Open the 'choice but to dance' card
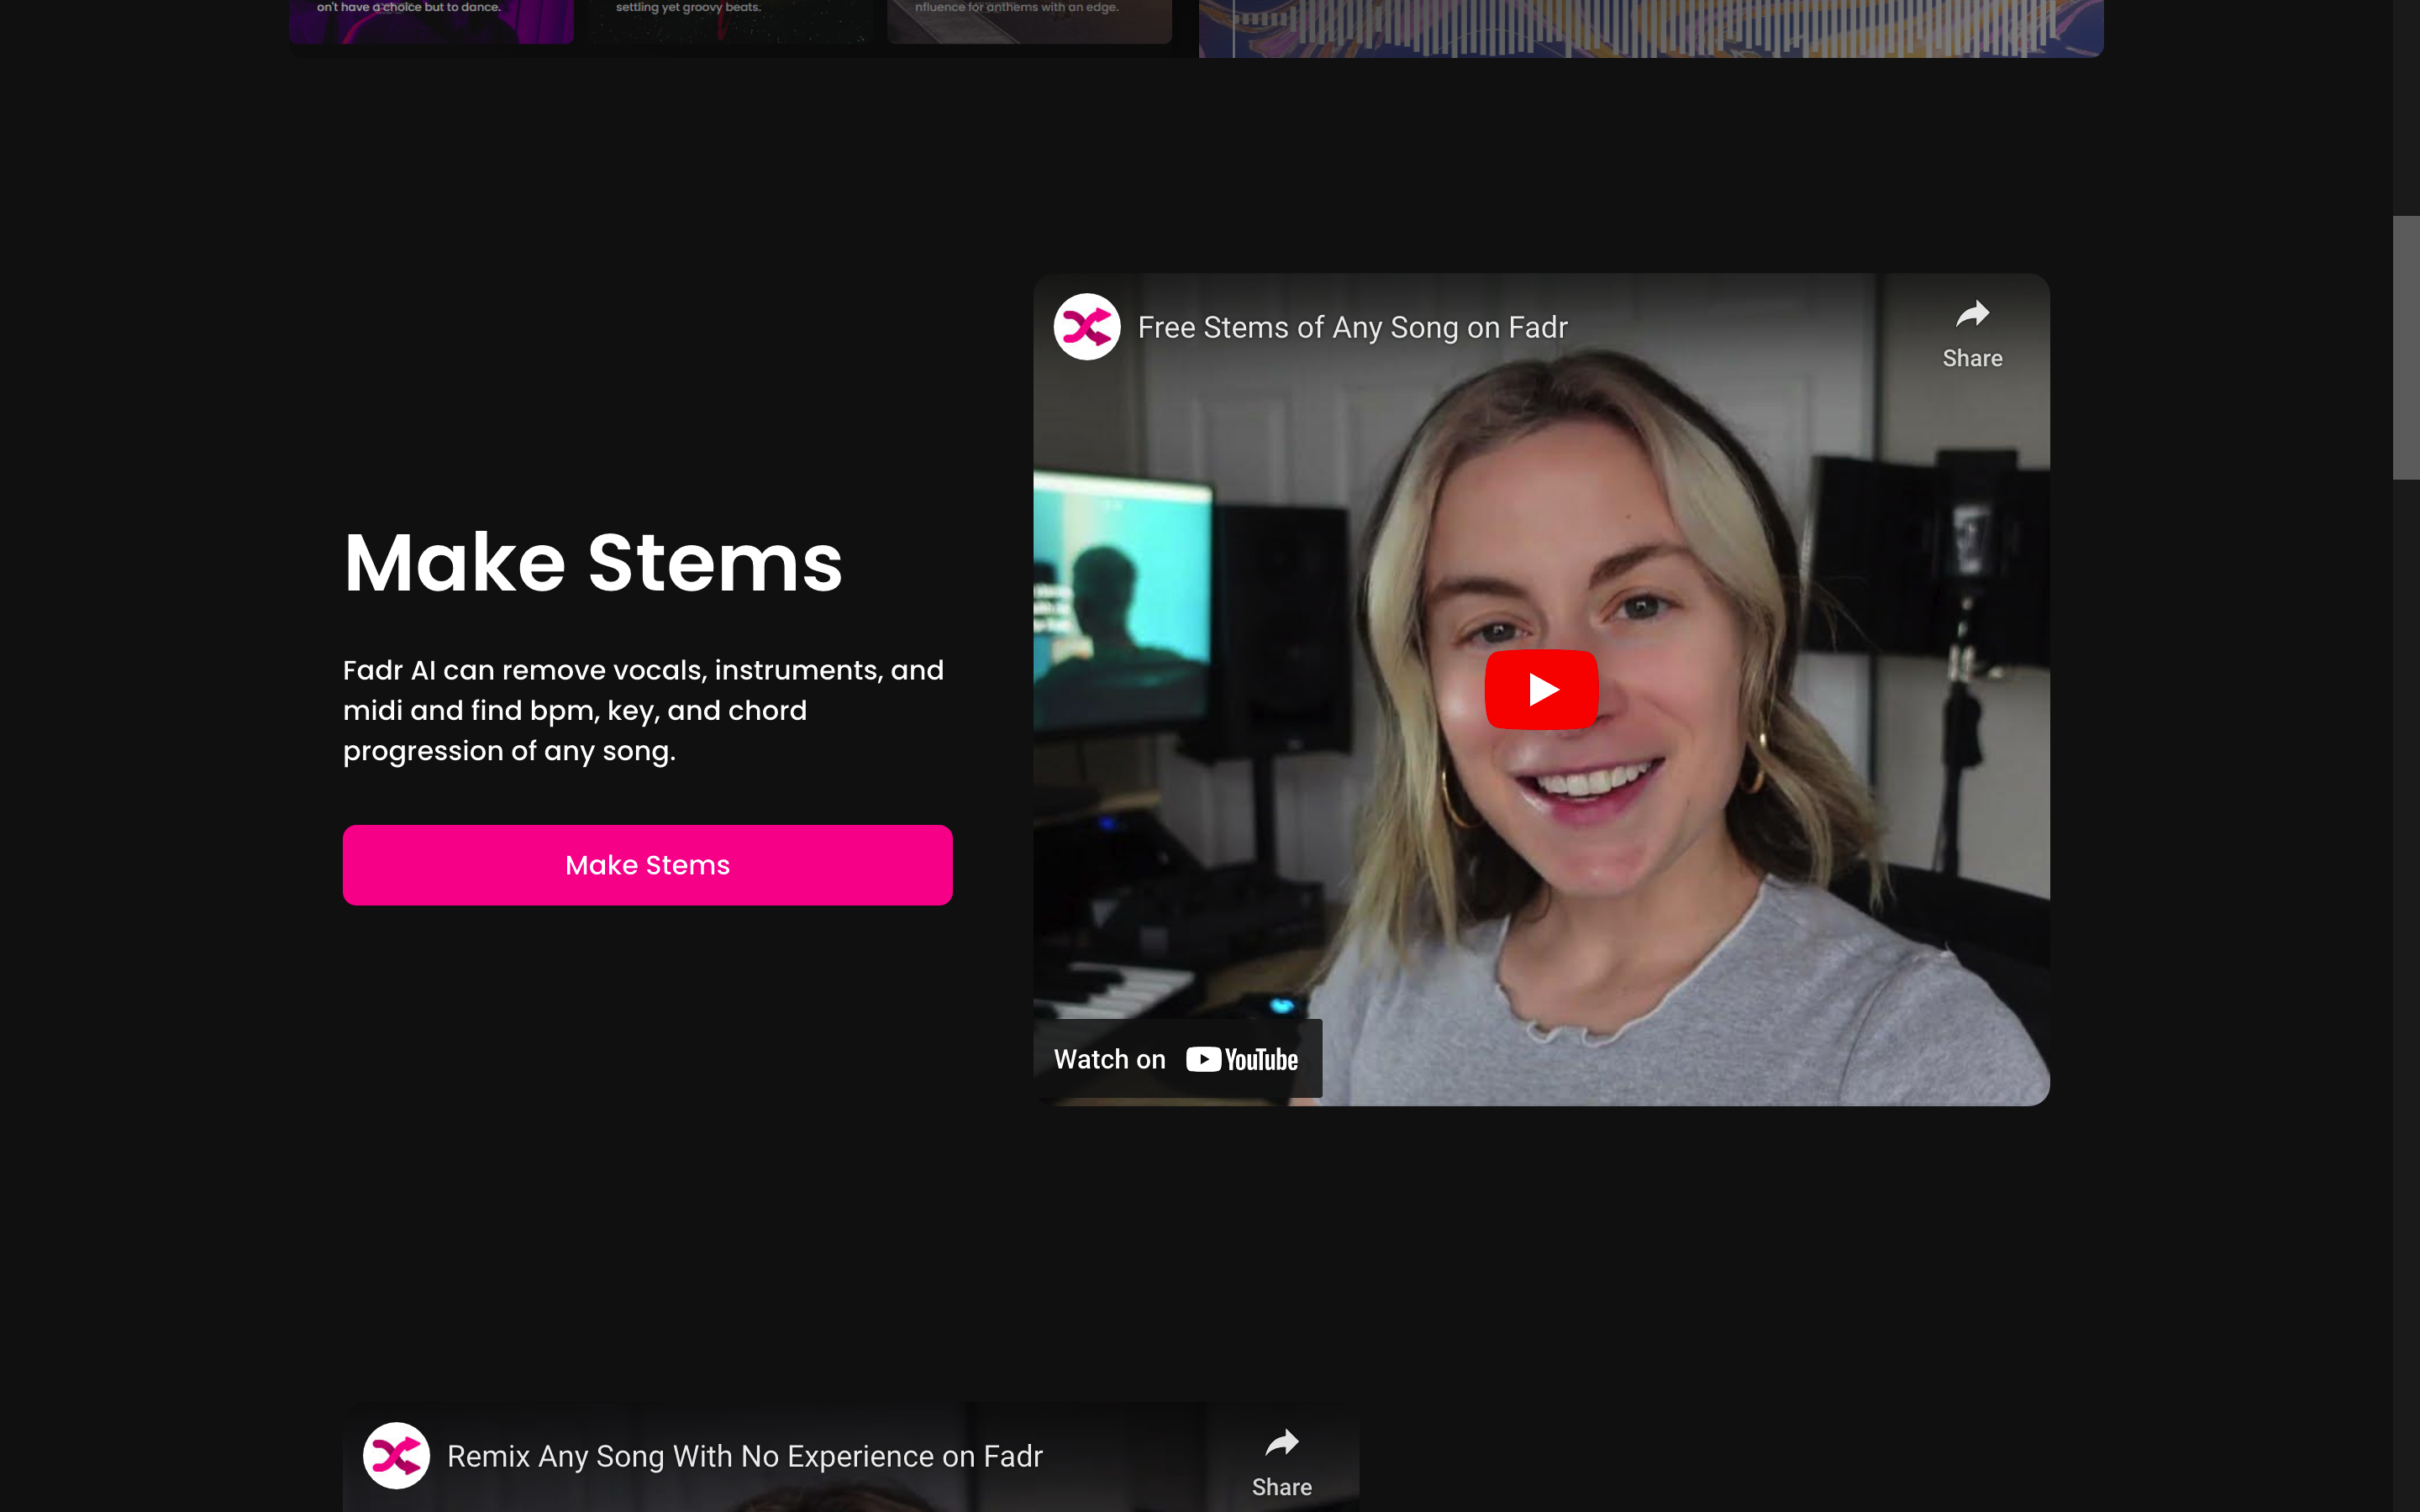This screenshot has height=1512, width=2420. 431,20
